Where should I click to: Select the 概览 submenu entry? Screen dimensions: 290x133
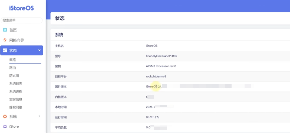point(13,60)
